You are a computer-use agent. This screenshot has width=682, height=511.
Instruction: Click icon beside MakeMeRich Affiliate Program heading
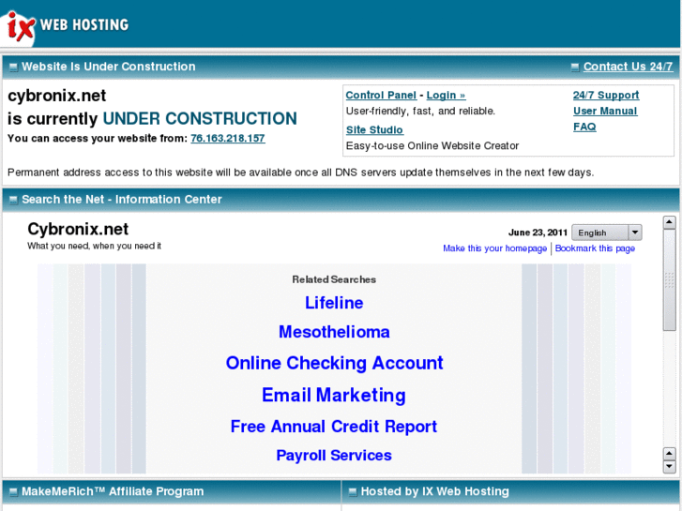[x=13, y=492]
